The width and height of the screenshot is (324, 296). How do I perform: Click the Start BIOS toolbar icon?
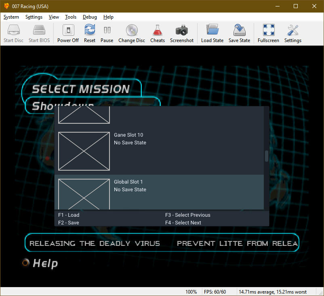(x=39, y=33)
